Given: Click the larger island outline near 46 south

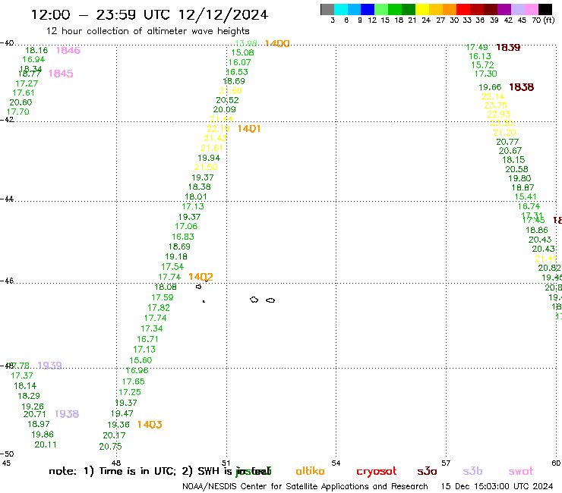Looking at the screenshot, I should 254,300.
